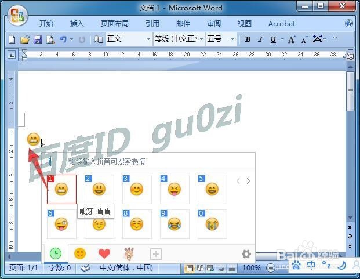The width and height of the screenshot is (360, 279).
Task: Switch to draft view
Action: pyautogui.click(x=232, y=268)
